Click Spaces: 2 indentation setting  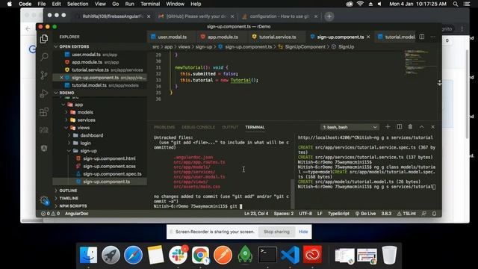click(x=284, y=214)
